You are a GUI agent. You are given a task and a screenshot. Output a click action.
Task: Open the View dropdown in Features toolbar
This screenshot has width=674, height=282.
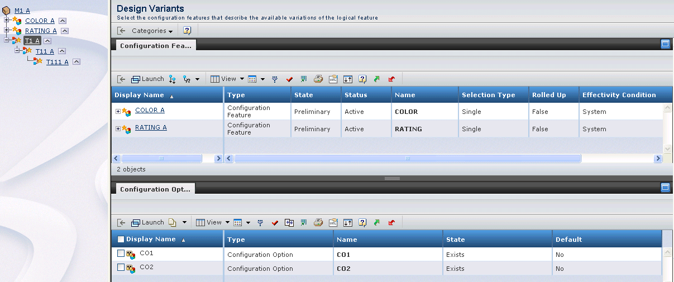coord(227,79)
